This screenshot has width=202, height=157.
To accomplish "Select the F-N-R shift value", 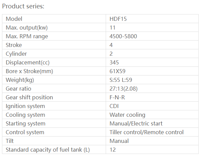I will (x=117, y=97).
